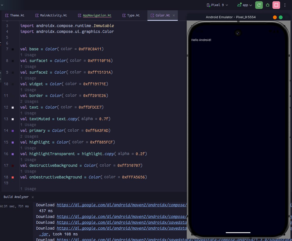This screenshot has width=292, height=241.
Task: Click the Immutable import identifier
Action: point(104,26)
